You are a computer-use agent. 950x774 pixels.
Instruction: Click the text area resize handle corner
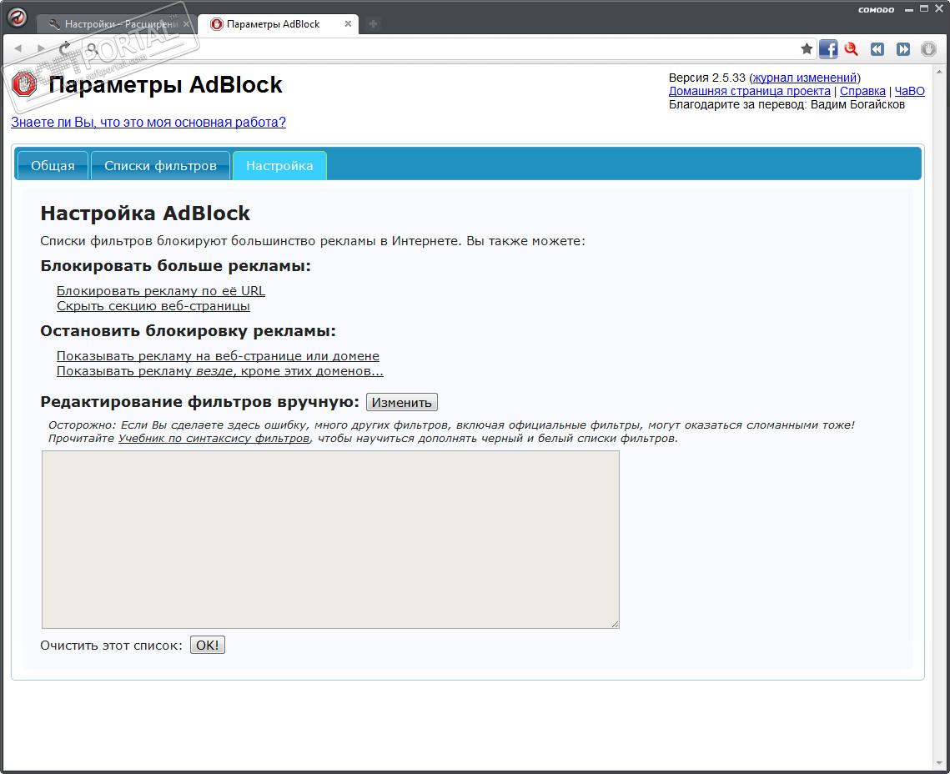[x=615, y=624]
